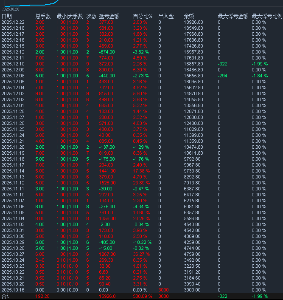
Task: Click the 总手数 column header
Action: coord(43,16)
